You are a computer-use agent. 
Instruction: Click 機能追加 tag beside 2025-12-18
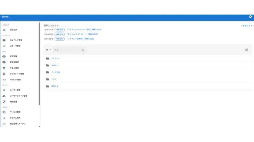[x=60, y=39]
